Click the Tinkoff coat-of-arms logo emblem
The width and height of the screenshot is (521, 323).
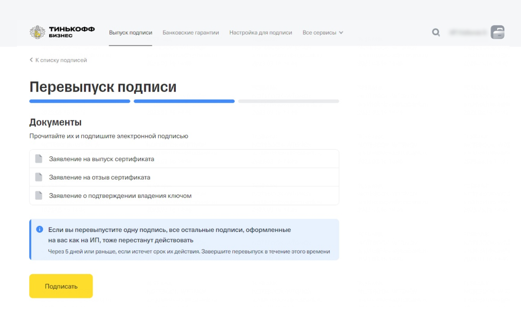(37, 33)
